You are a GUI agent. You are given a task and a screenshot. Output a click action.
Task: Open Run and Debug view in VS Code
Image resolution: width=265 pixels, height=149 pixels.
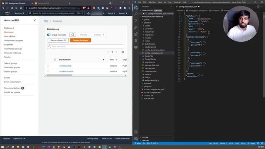(x=136, y=27)
